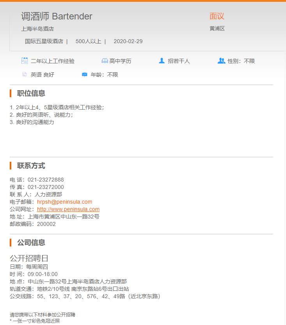Click the 调酒师 Bartender job title
Screen dimensions: 286x325
[x=56, y=16]
